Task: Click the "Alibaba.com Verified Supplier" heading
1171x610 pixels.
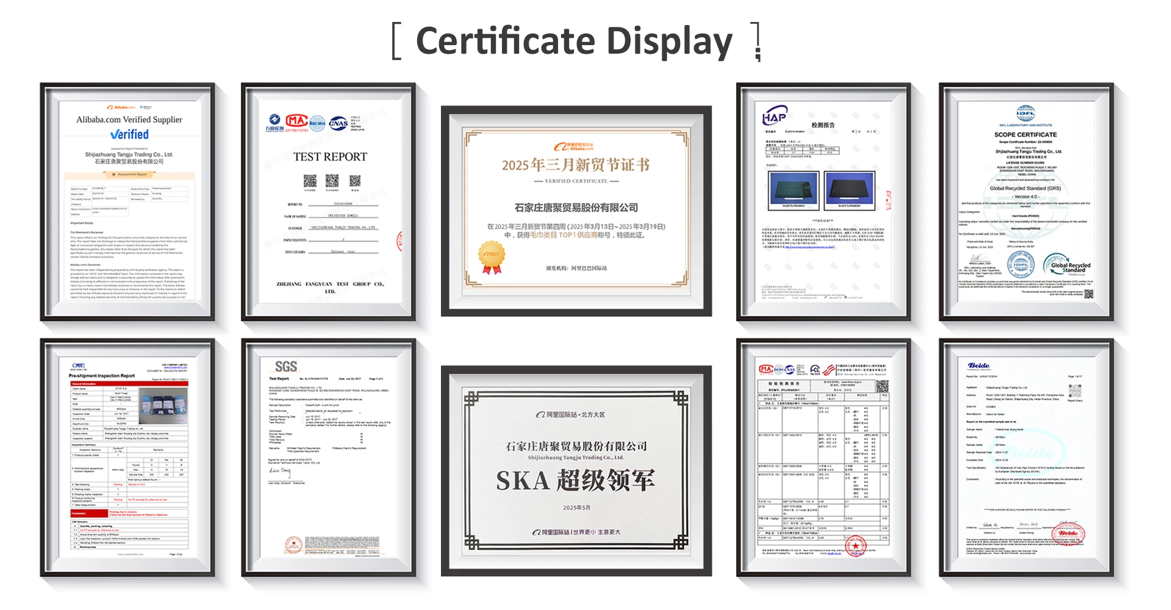Action: (129, 120)
